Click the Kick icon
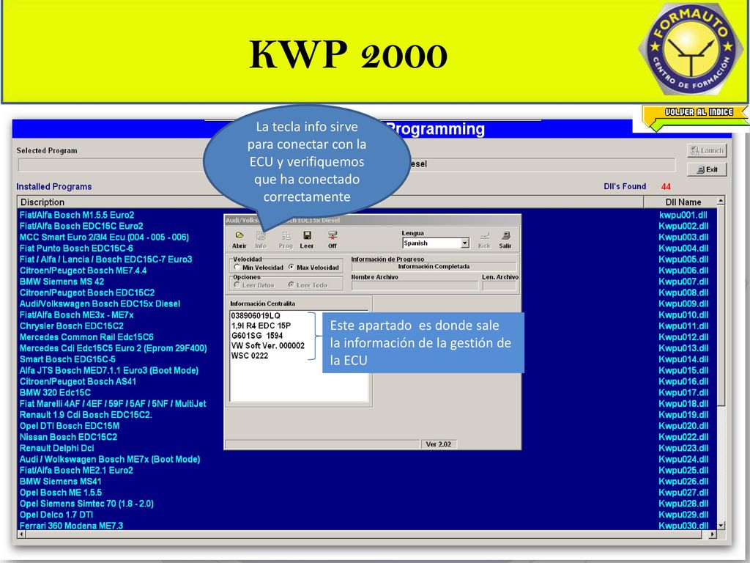Image resolution: width=750 pixels, height=563 pixels. point(485,236)
